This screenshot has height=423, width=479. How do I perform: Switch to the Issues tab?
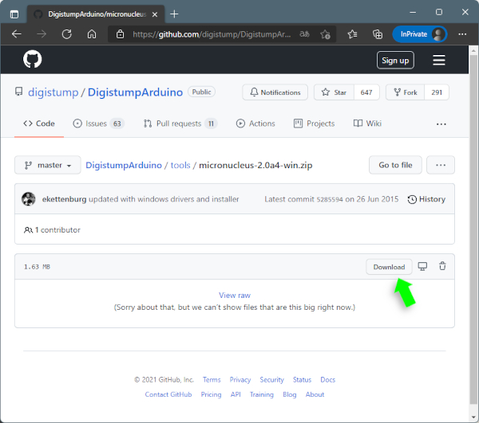point(98,123)
